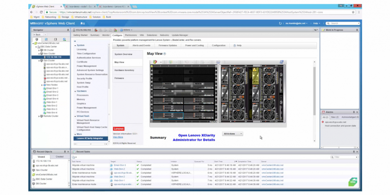Select Lenovo XClarity Integrator menu item
Screen dimensions: 390x195
91,139
